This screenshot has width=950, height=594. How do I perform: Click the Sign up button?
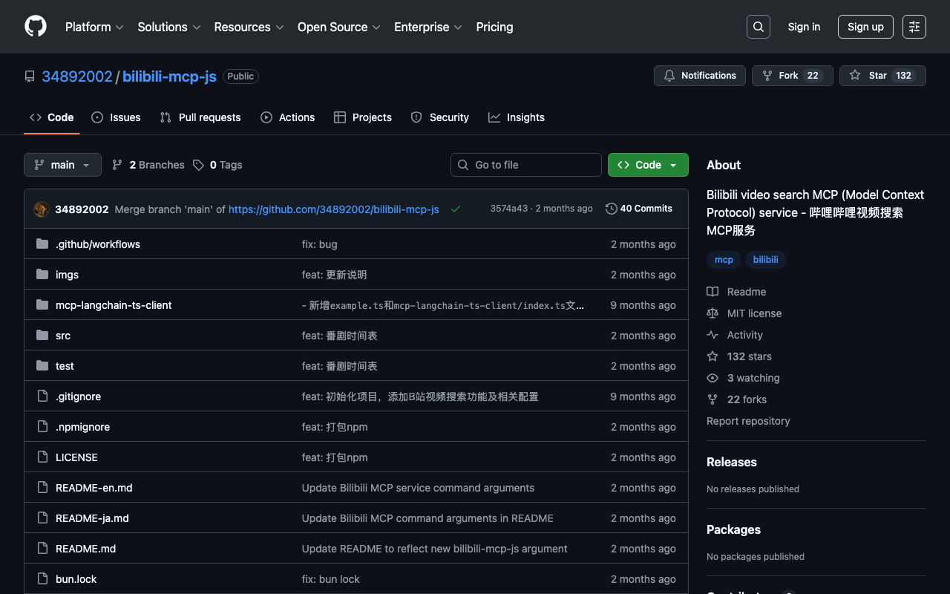pyautogui.click(x=865, y=27)
